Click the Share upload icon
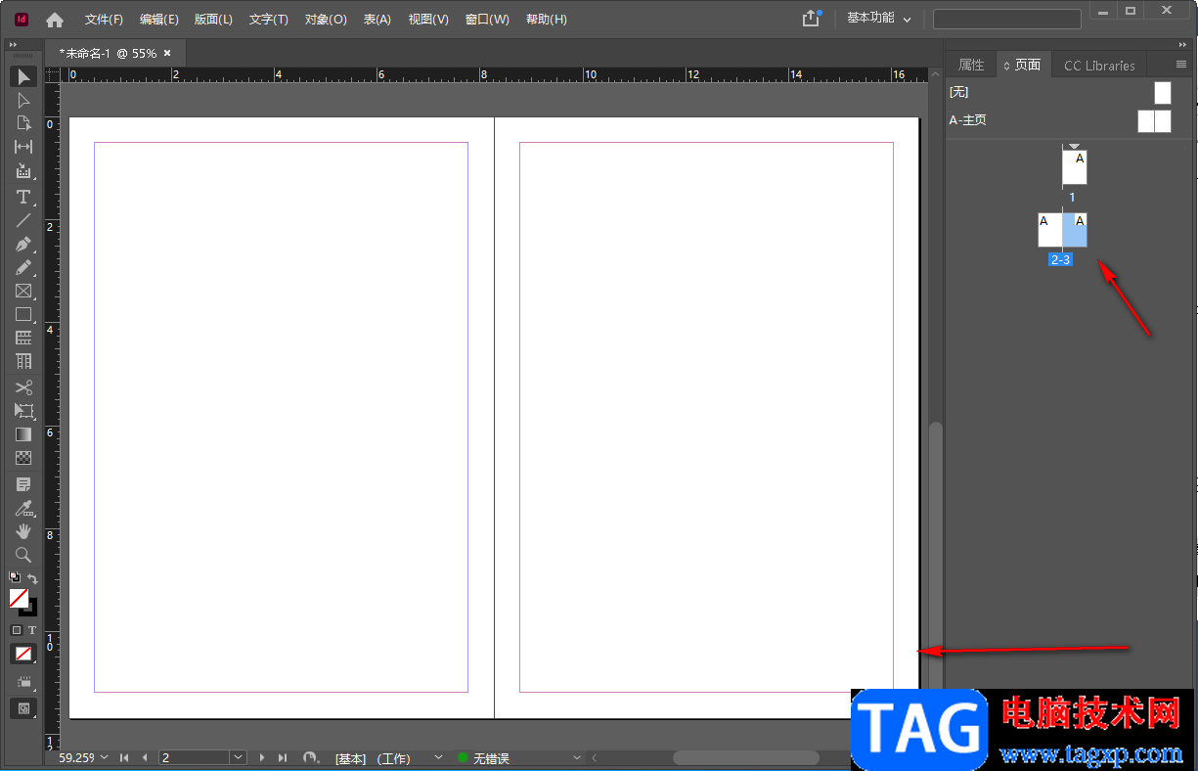 coord(810,19)
